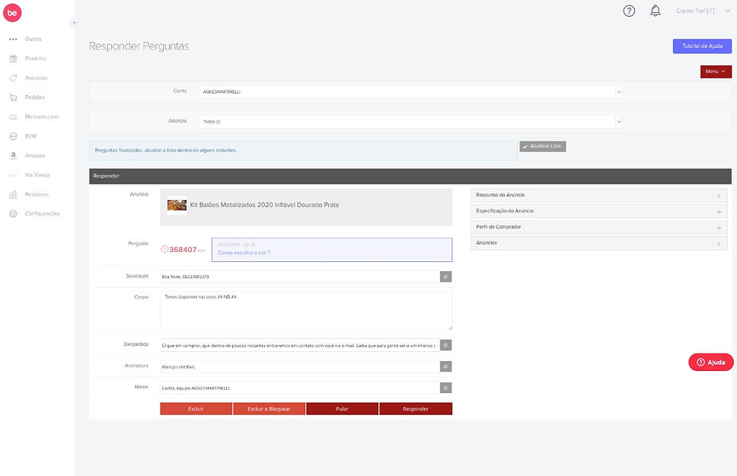Open the floating Ajuda help button

click(x=710, y=363)
